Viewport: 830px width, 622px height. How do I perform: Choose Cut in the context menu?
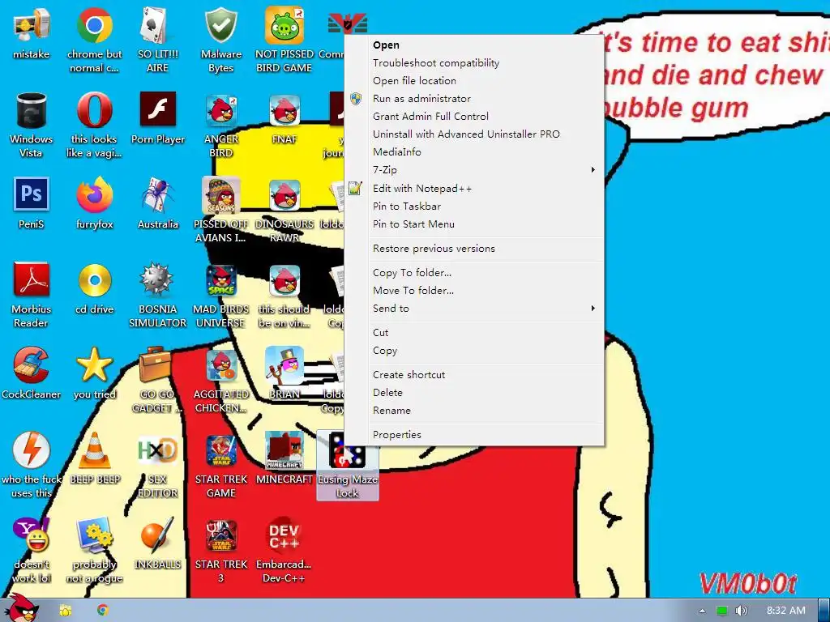(473, 333)
